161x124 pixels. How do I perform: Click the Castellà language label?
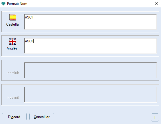click(13, 24)
